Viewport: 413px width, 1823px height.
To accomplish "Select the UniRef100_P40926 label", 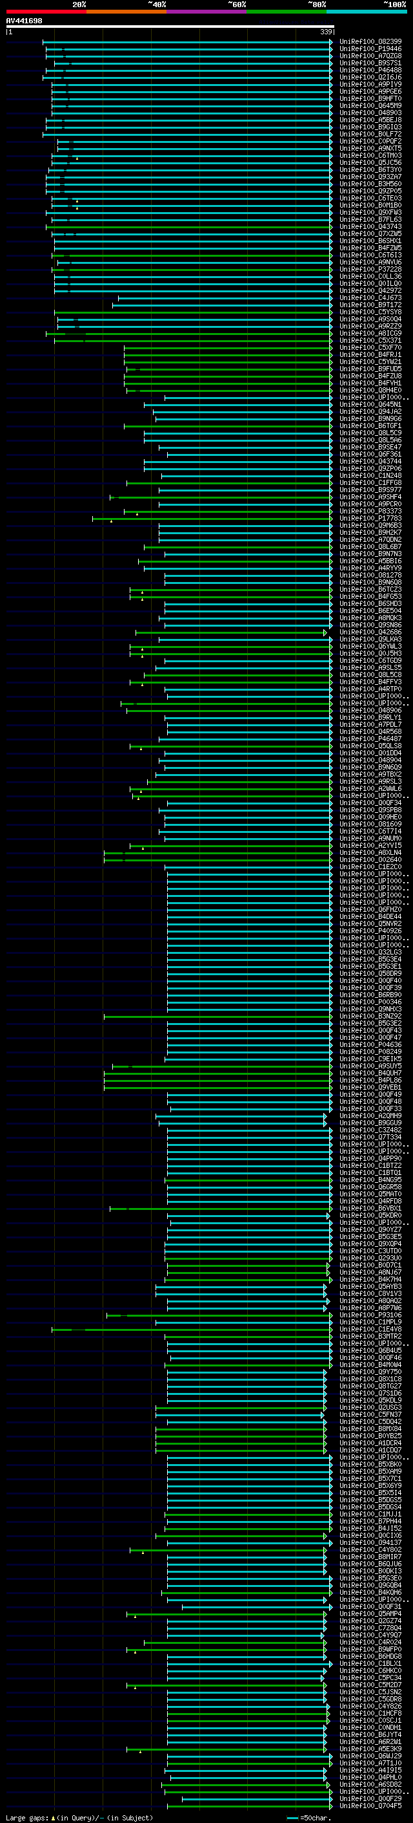I will 370,931.
